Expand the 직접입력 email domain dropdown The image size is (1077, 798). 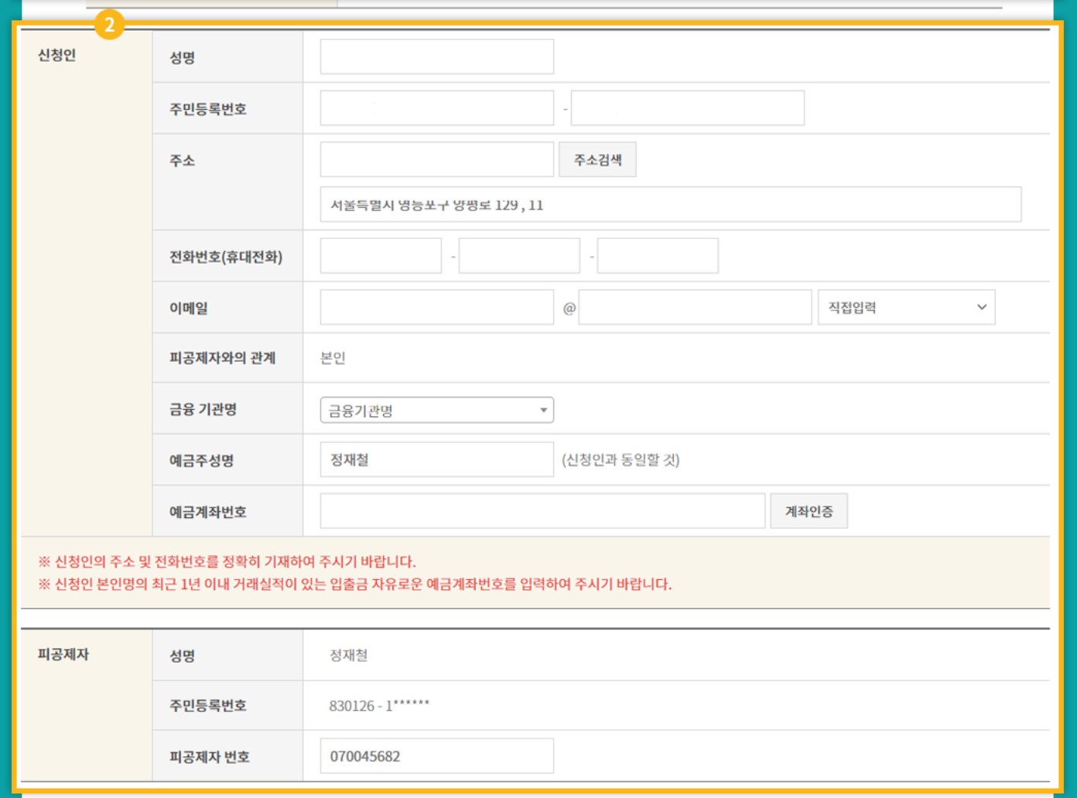tap(905, 307)
